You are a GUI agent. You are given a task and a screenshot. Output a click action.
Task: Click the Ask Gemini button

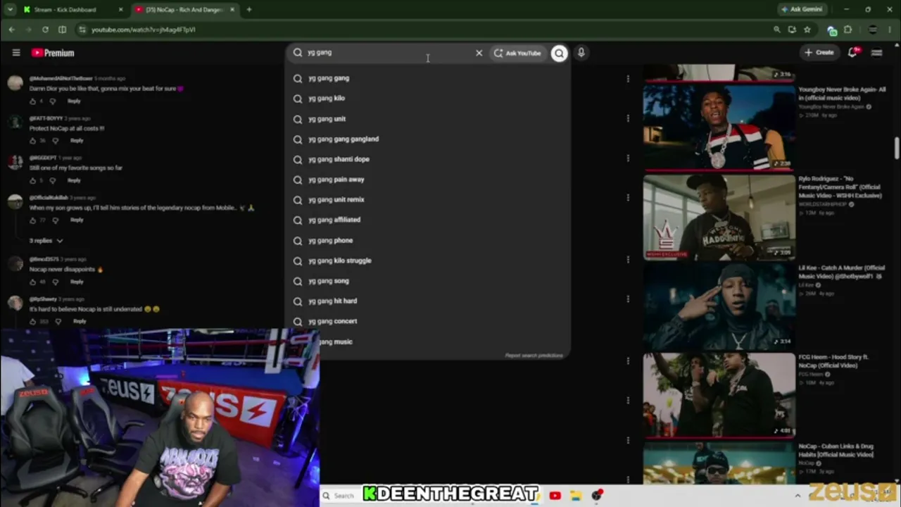[x=801, y=10]
